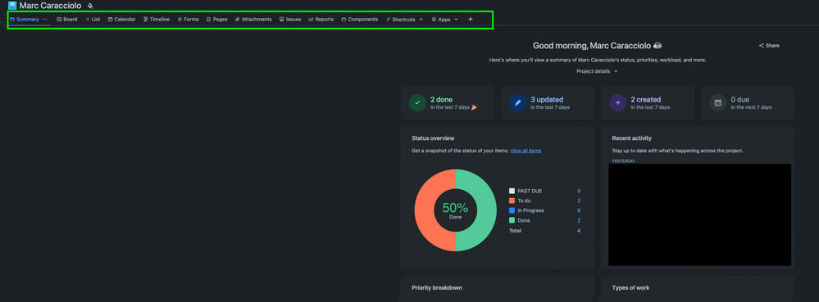819x302 pixels.
Task: Click the orange To do legend swatch
Action: pos(512,201)
